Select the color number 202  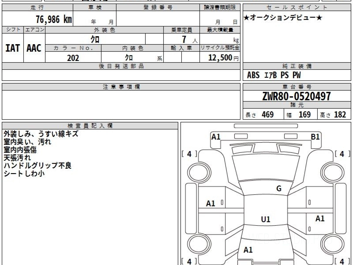coord(73,58)
